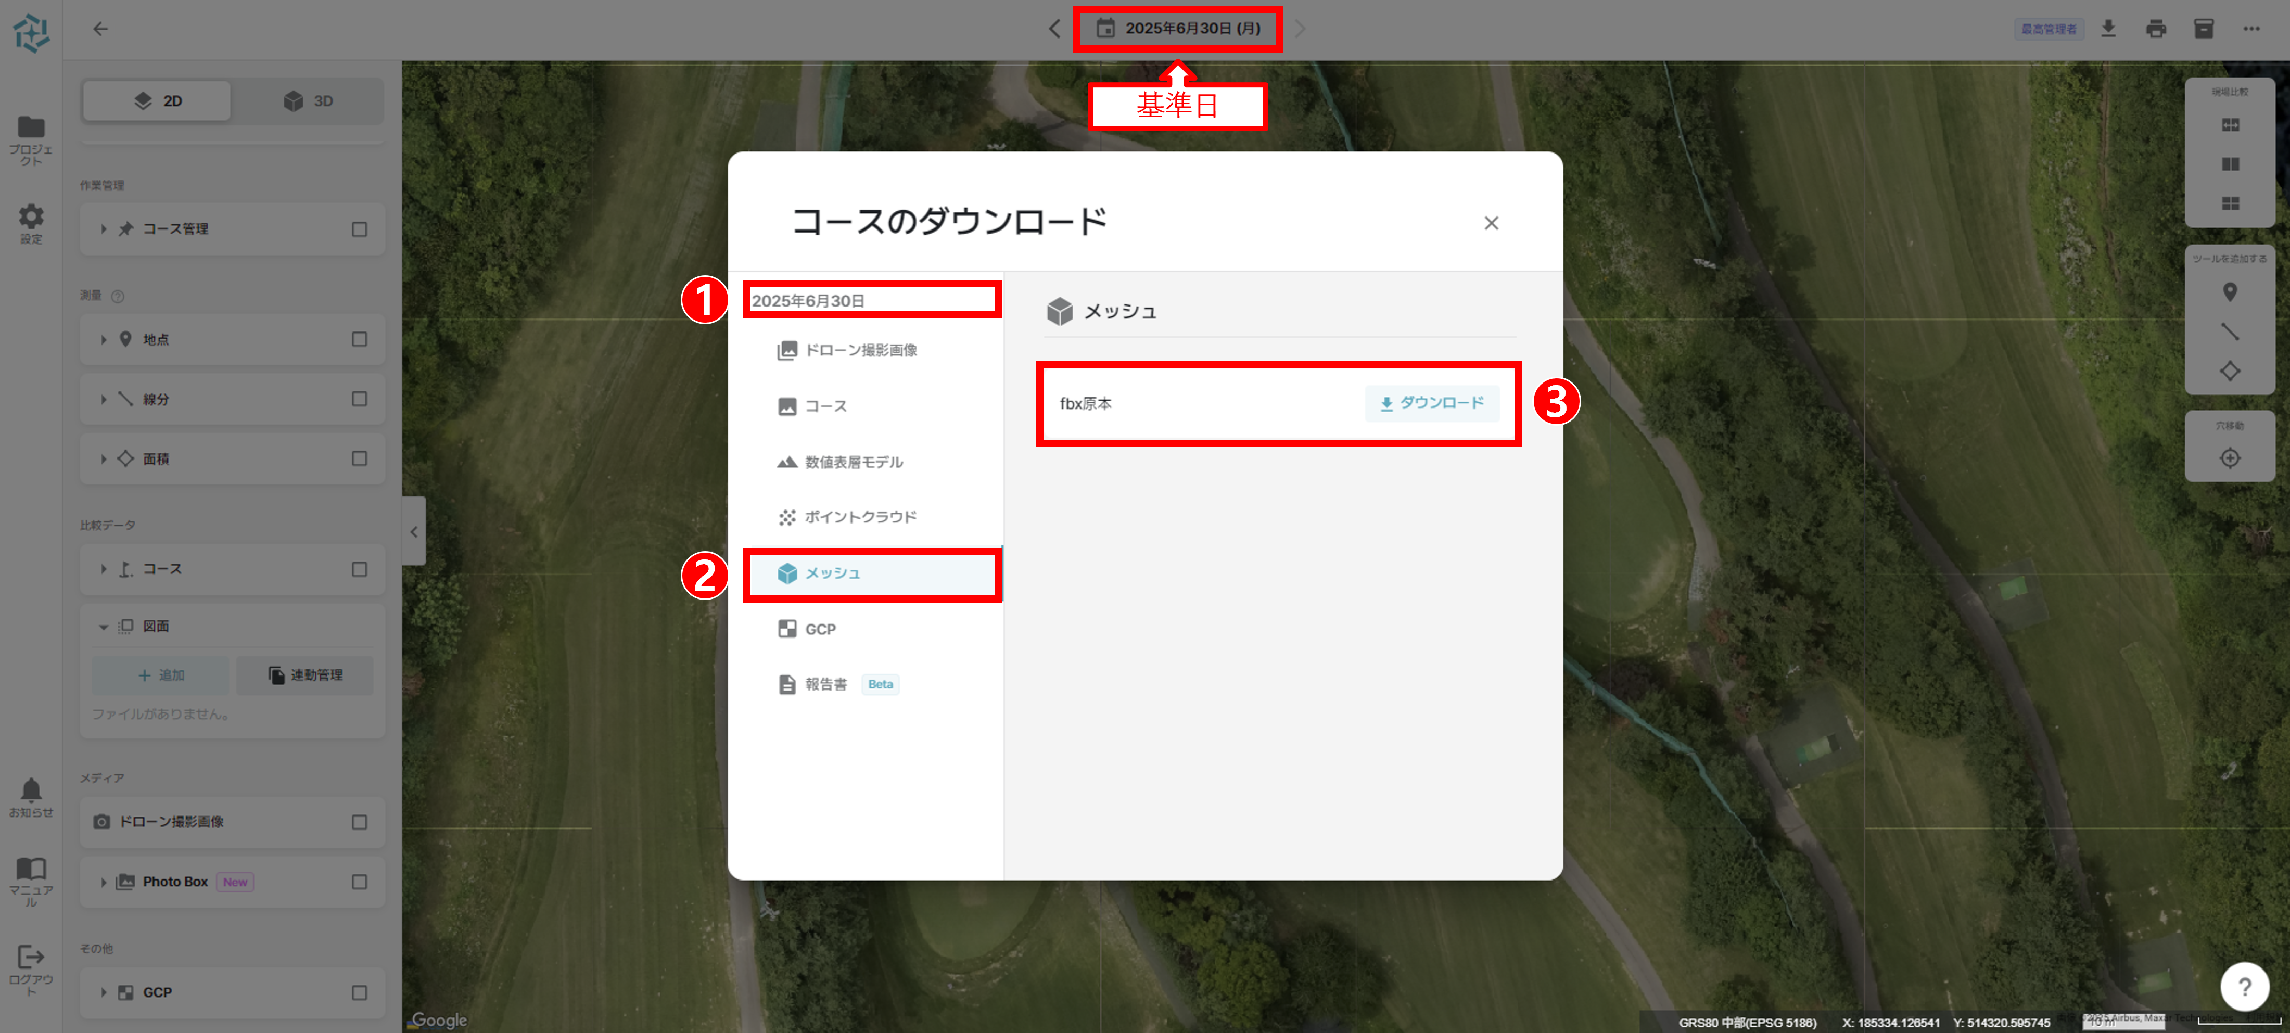2290x1033 pixels.
Task: Click the 連動管理 button
Action: click(306, 675)
